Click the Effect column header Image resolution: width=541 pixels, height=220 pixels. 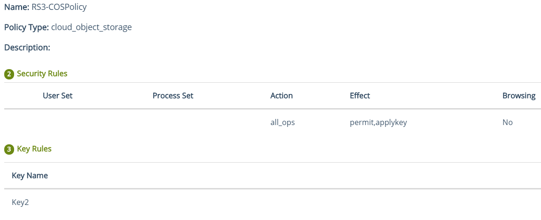coord(360,96)
